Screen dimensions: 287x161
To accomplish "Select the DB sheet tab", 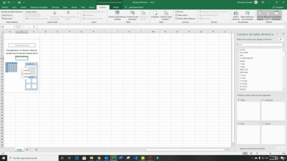I will [x=27, y=150].
